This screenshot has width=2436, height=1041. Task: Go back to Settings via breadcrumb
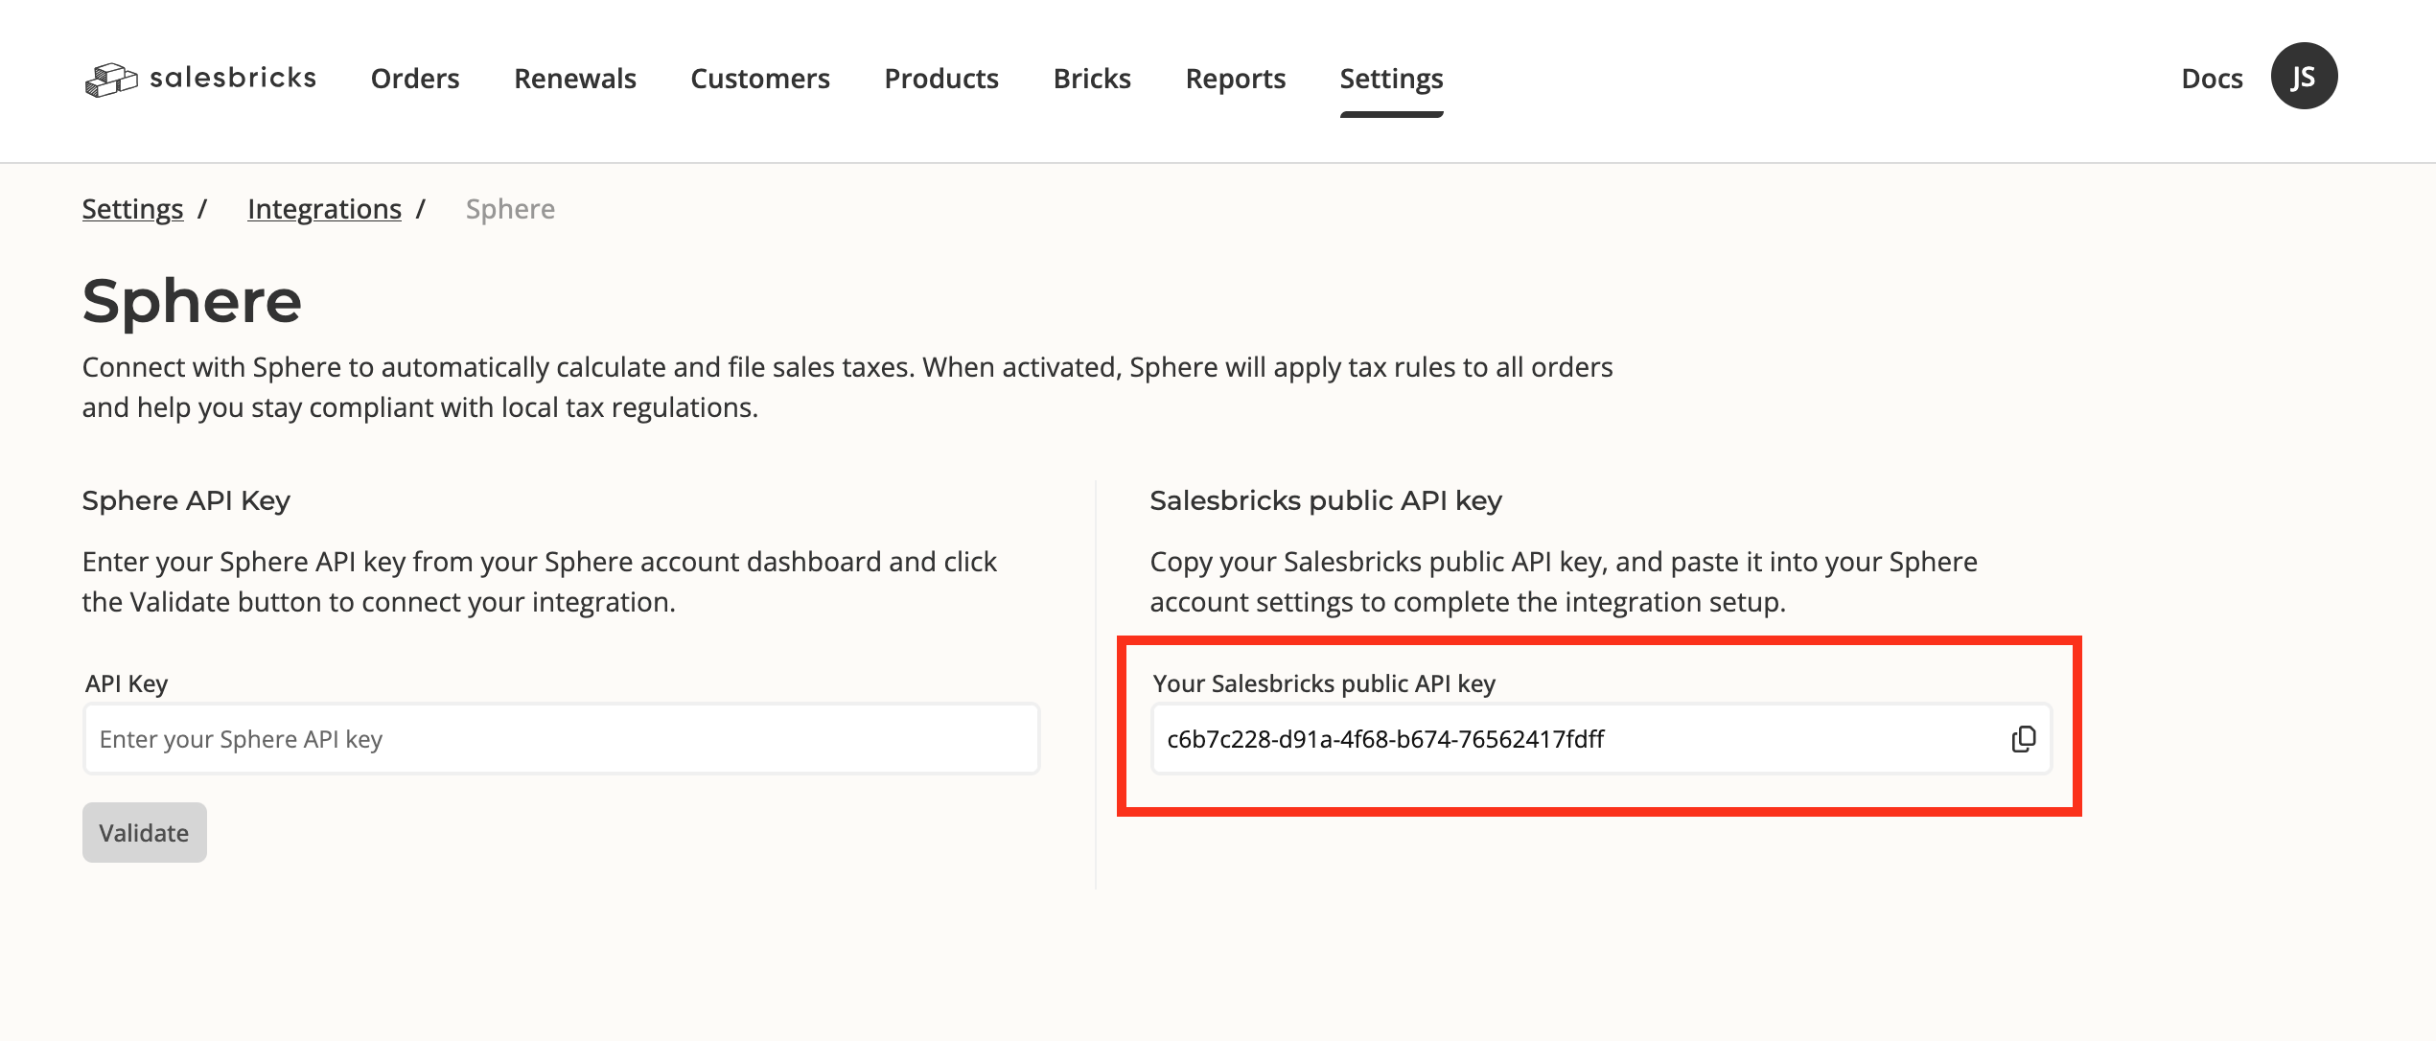[x=132, y=209]
